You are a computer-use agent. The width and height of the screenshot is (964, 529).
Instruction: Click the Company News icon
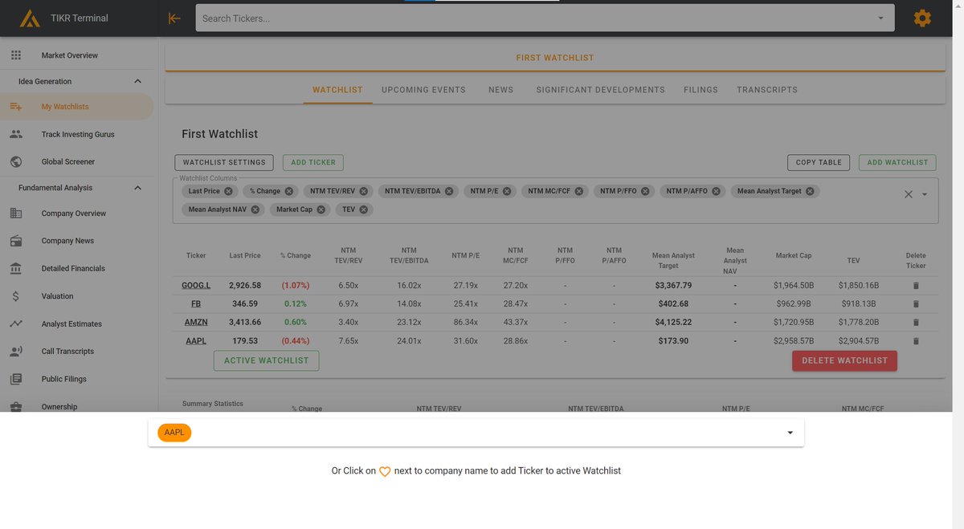(16, 241)
